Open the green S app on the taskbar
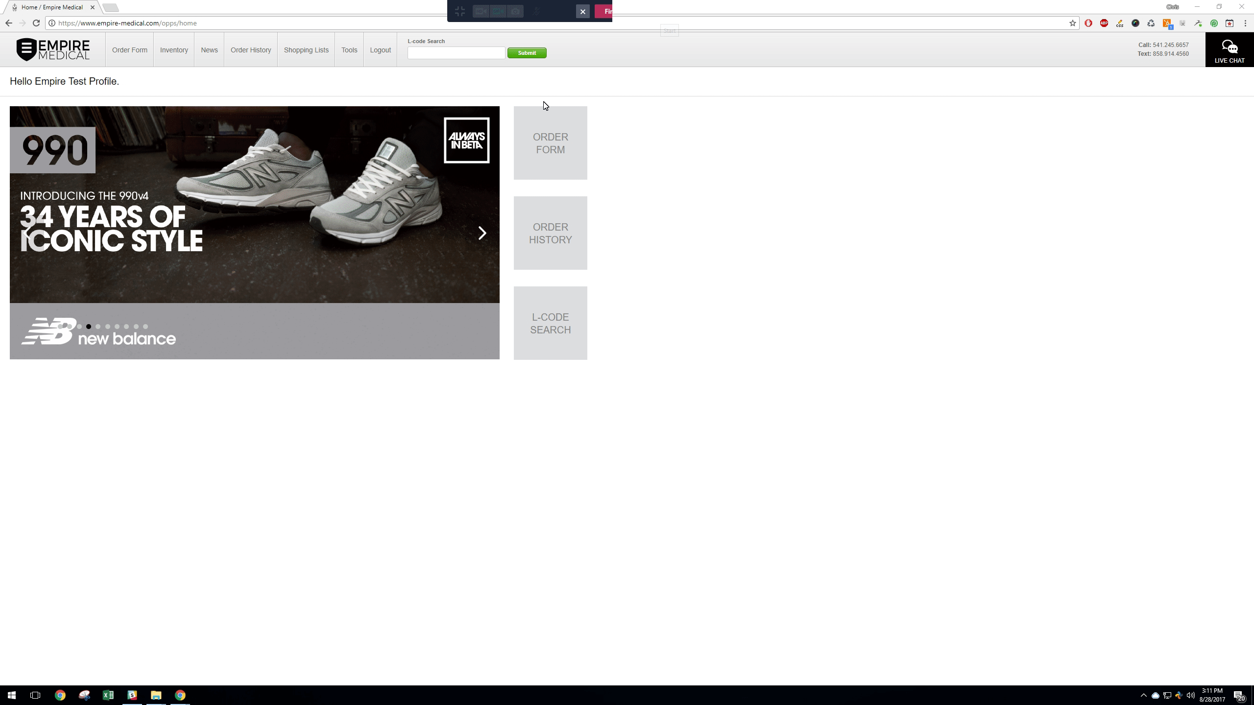1254x705 pixels. (132, 695)
